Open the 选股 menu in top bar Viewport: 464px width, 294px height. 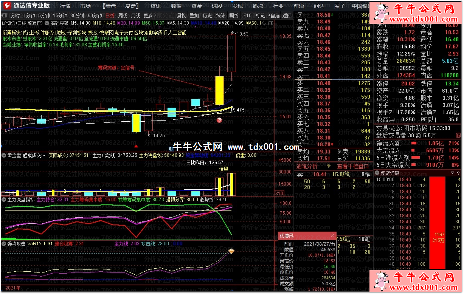(x=217, y=6)
